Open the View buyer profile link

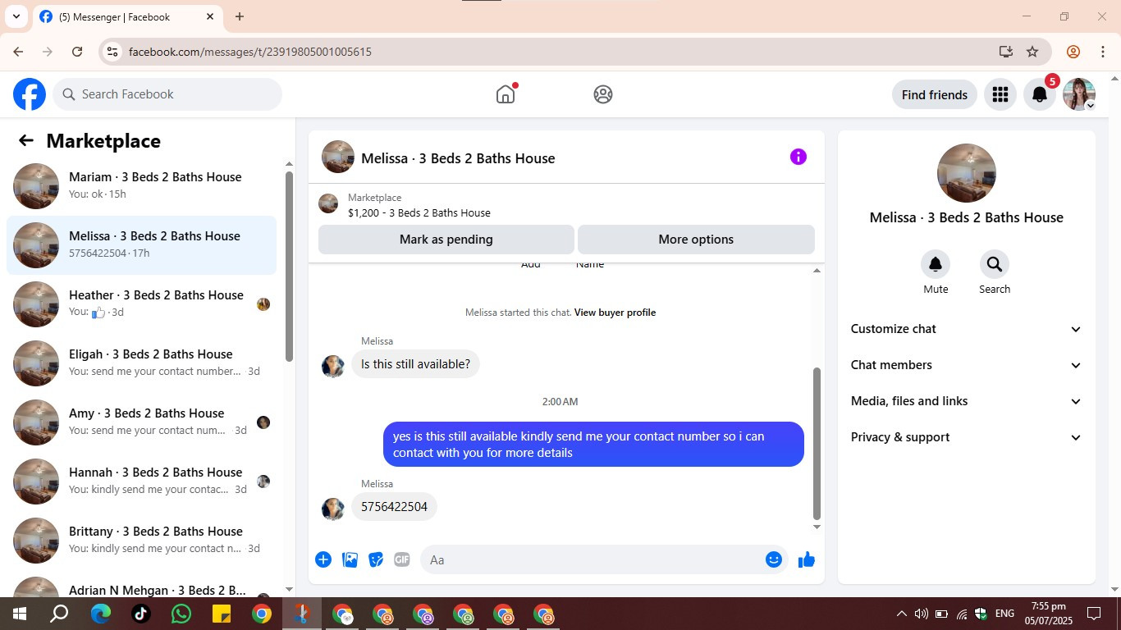click(615, 313)
